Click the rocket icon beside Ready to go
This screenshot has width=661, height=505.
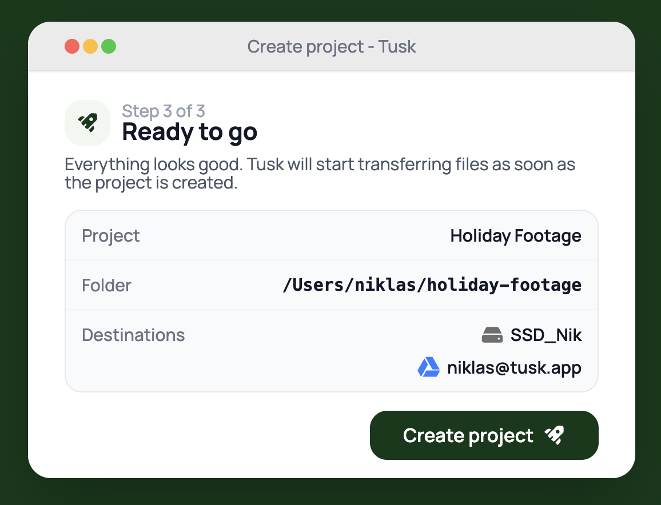[87, 123]
